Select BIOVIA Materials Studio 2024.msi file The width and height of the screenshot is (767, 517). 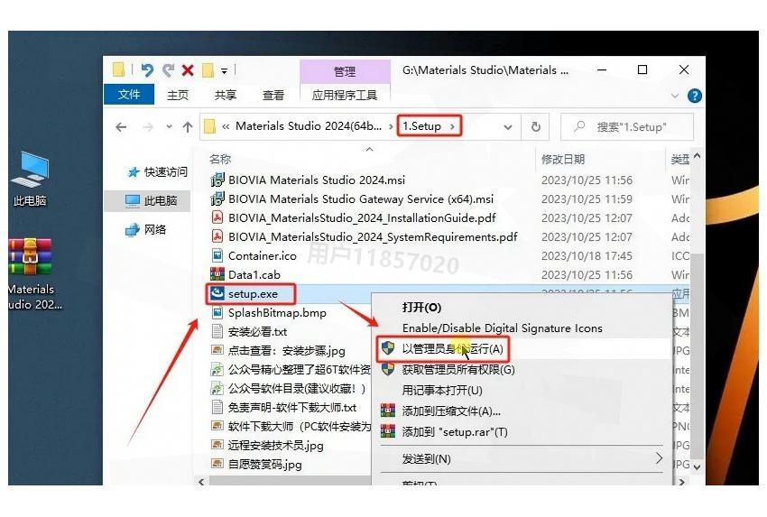tap(317, 180)
